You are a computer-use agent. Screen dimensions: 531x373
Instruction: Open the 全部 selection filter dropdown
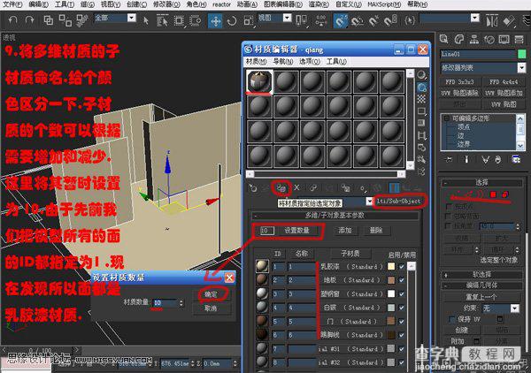(x=132, y=18)
